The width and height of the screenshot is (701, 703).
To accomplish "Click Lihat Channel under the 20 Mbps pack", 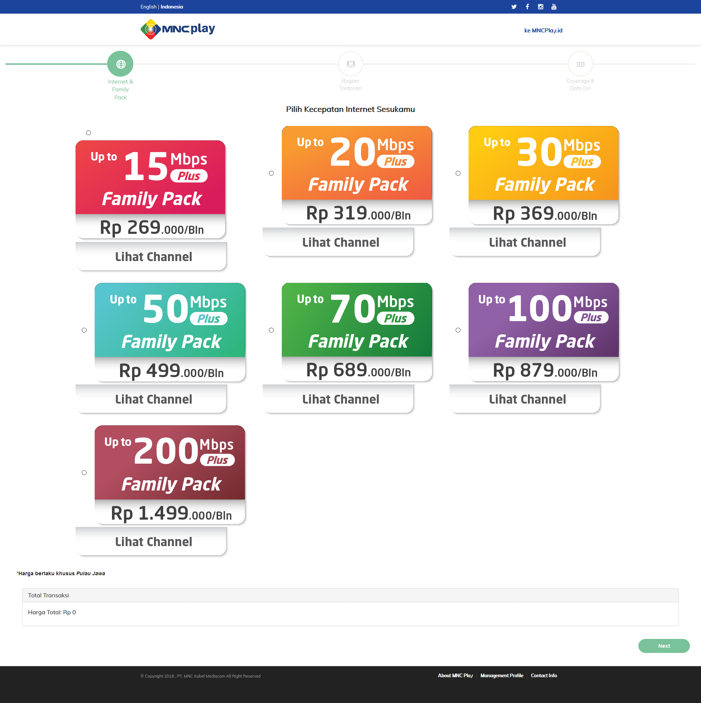I will (x=338, y=242).
